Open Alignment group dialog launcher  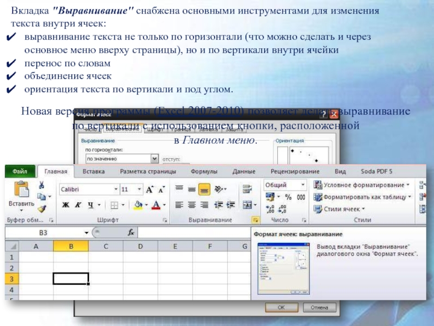[x=254, y=220]
